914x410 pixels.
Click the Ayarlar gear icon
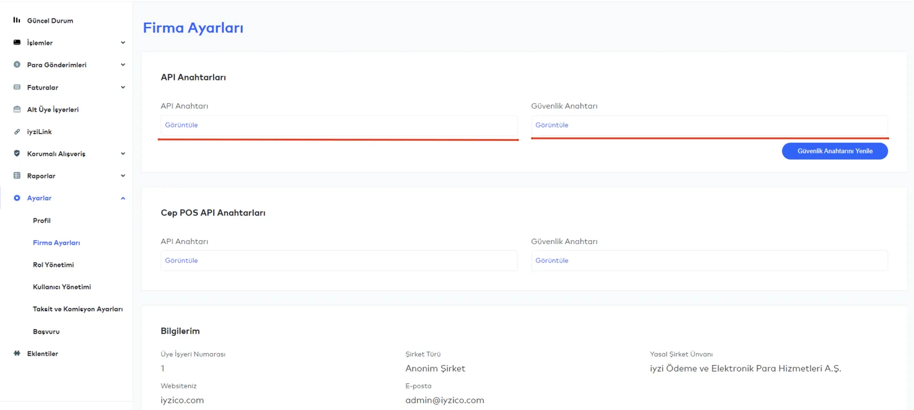[x=17, y=198]
